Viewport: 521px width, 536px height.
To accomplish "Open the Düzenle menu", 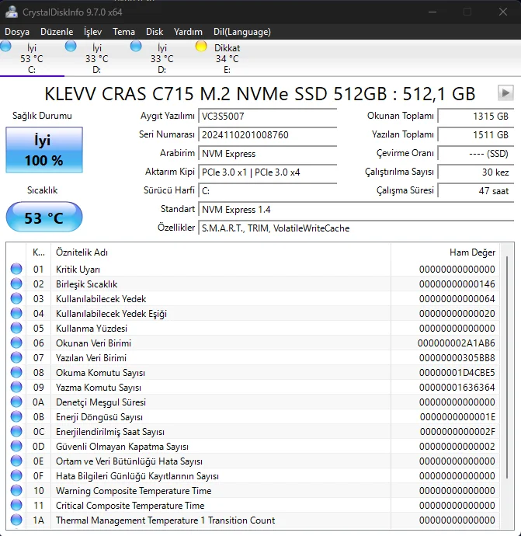I will pyautogui.click(x=57, y=32).
